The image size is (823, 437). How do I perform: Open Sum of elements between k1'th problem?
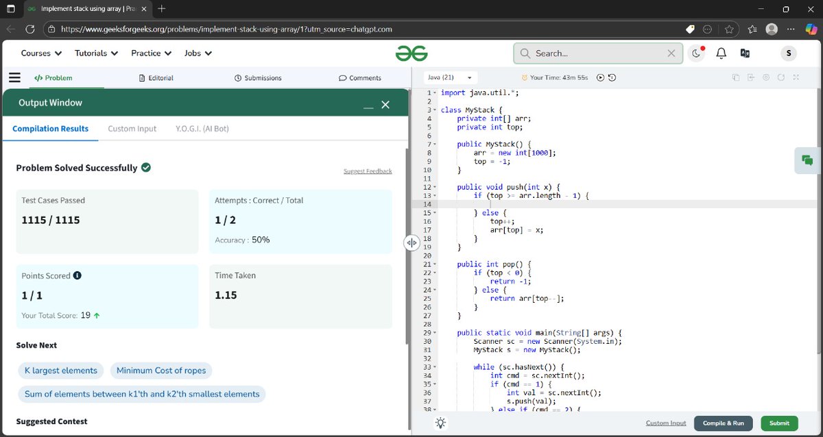[x=142, y=394]
